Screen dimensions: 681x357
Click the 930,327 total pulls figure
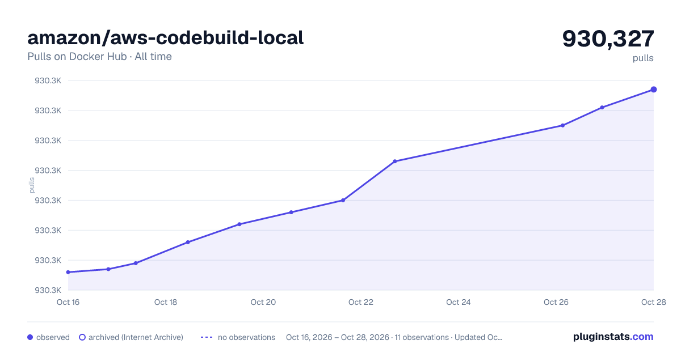coord(608,39)
